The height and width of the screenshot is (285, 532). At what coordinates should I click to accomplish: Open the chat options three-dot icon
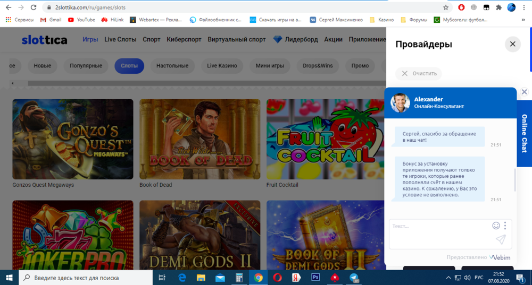(x=505, y=226)
